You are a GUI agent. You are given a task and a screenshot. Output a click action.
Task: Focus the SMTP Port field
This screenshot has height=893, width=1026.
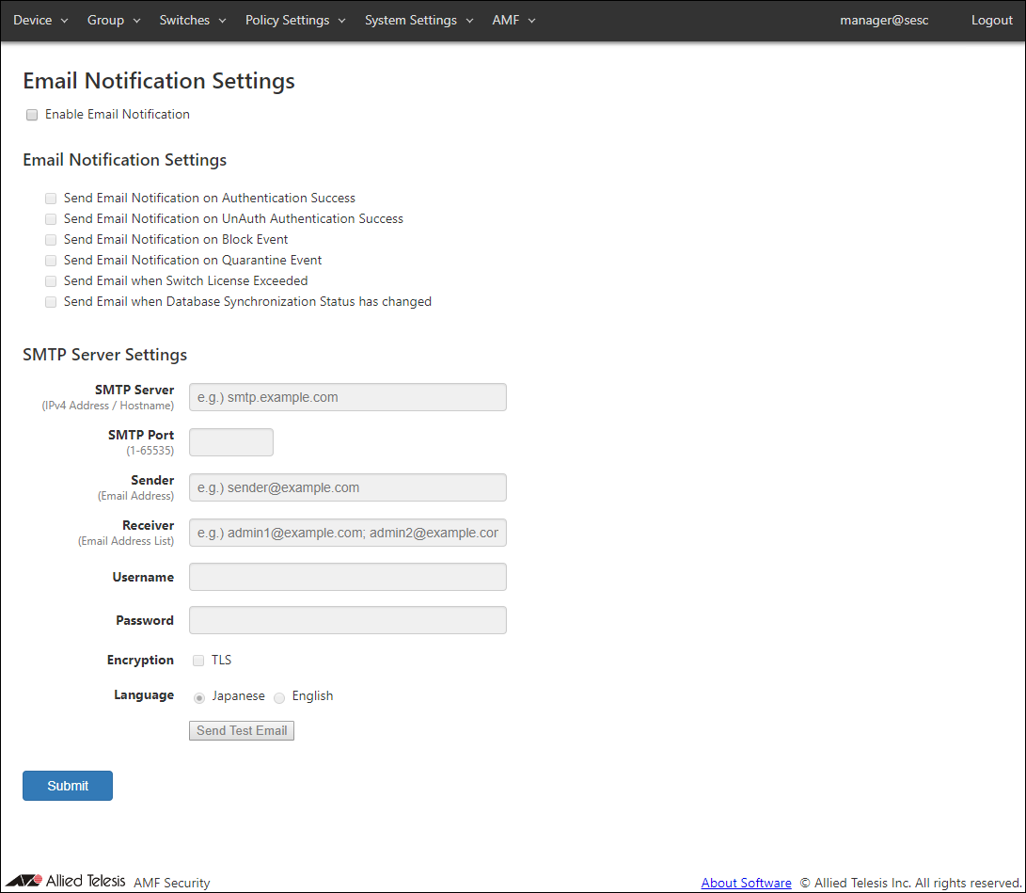point(230,442)
